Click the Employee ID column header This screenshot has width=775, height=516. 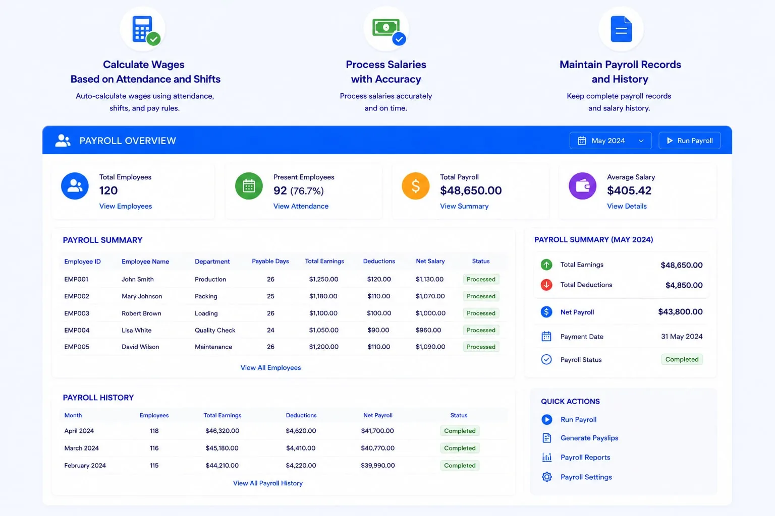coord(82,262)
